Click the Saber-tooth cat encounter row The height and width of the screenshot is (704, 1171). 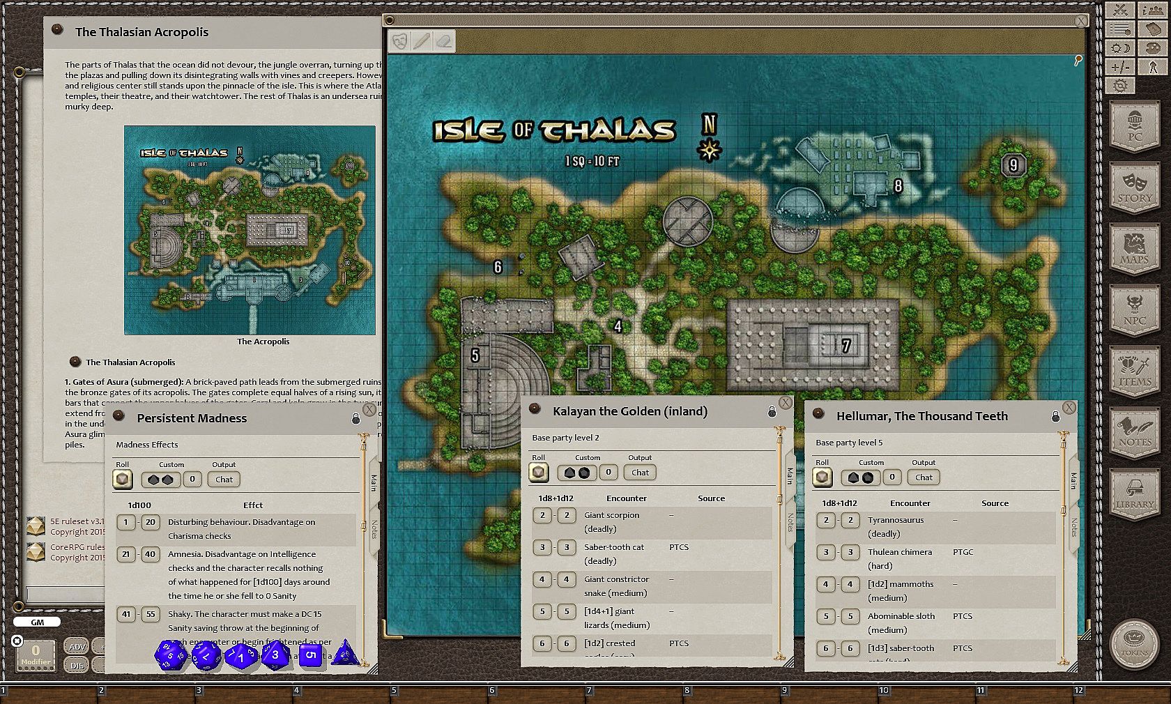tap(652, 554)
